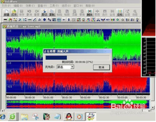This screenshot has width=156, height=122.
Task: Open the 选项(O) menu
Action: pos(66,6)
